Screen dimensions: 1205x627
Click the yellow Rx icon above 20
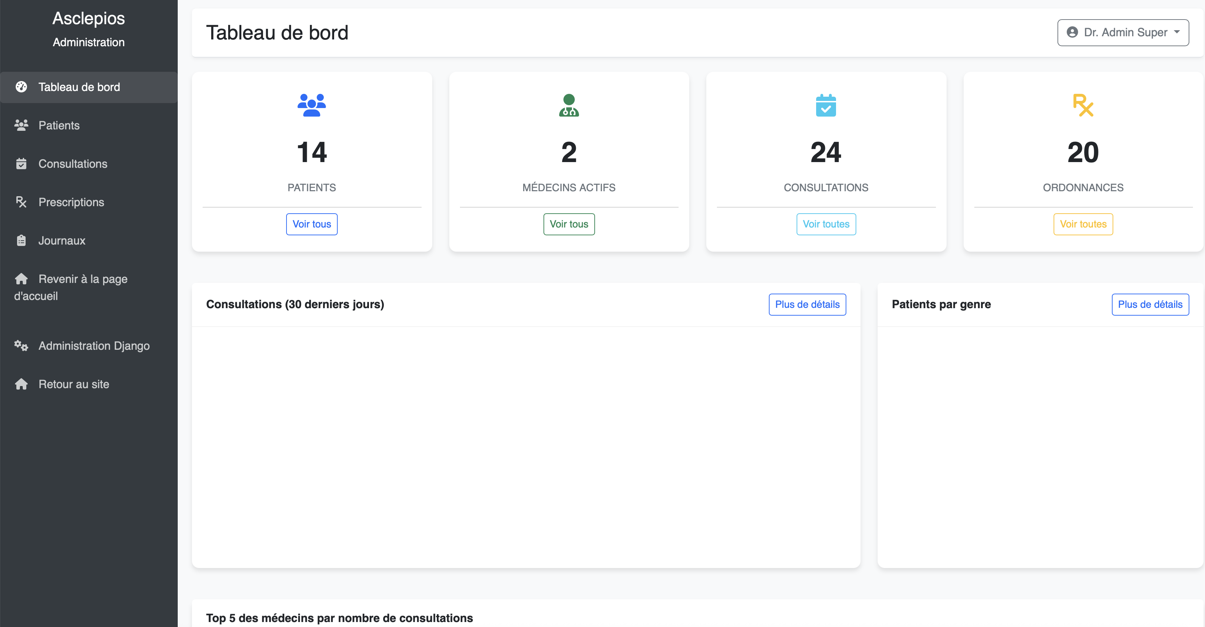point(1082,105)
